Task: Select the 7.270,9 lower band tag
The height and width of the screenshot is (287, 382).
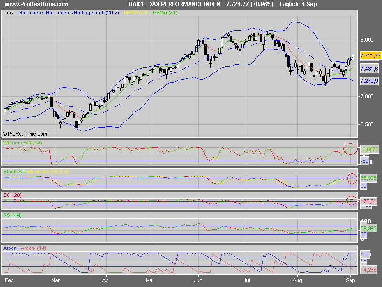Action: coord(369,81)
